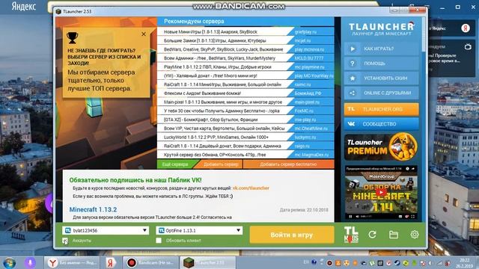Click the Steam icon in system tray
Screen dimensions: 479x269
pyautogui.click(x=397, y=262)
